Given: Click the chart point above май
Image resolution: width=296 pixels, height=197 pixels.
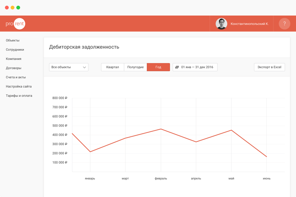Looking at the screenshot, I should (231, 130).
